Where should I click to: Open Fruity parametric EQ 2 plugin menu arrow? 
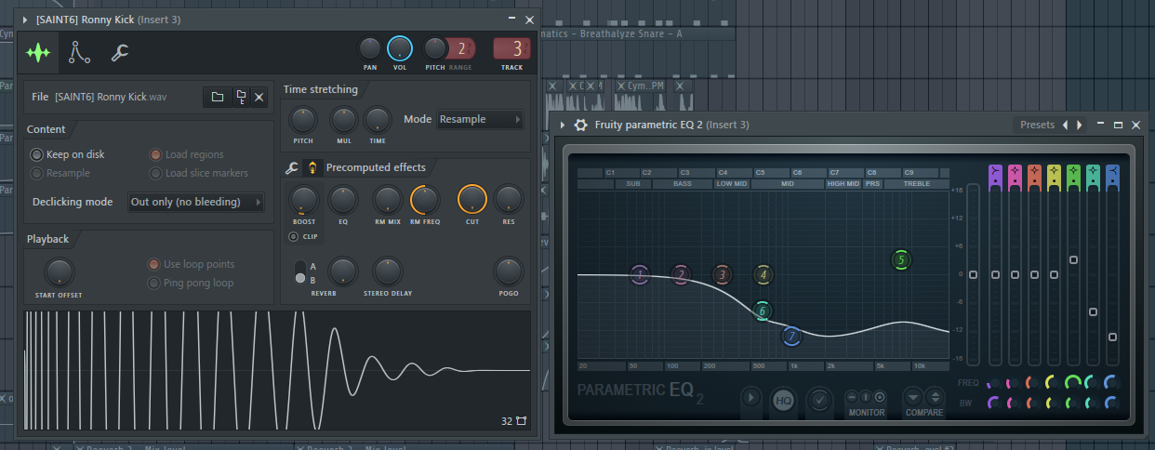[x=562, y=125]
